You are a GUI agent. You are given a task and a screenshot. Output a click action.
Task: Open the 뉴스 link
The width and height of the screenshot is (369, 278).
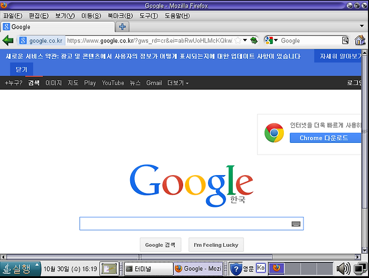tap(135, 83)
